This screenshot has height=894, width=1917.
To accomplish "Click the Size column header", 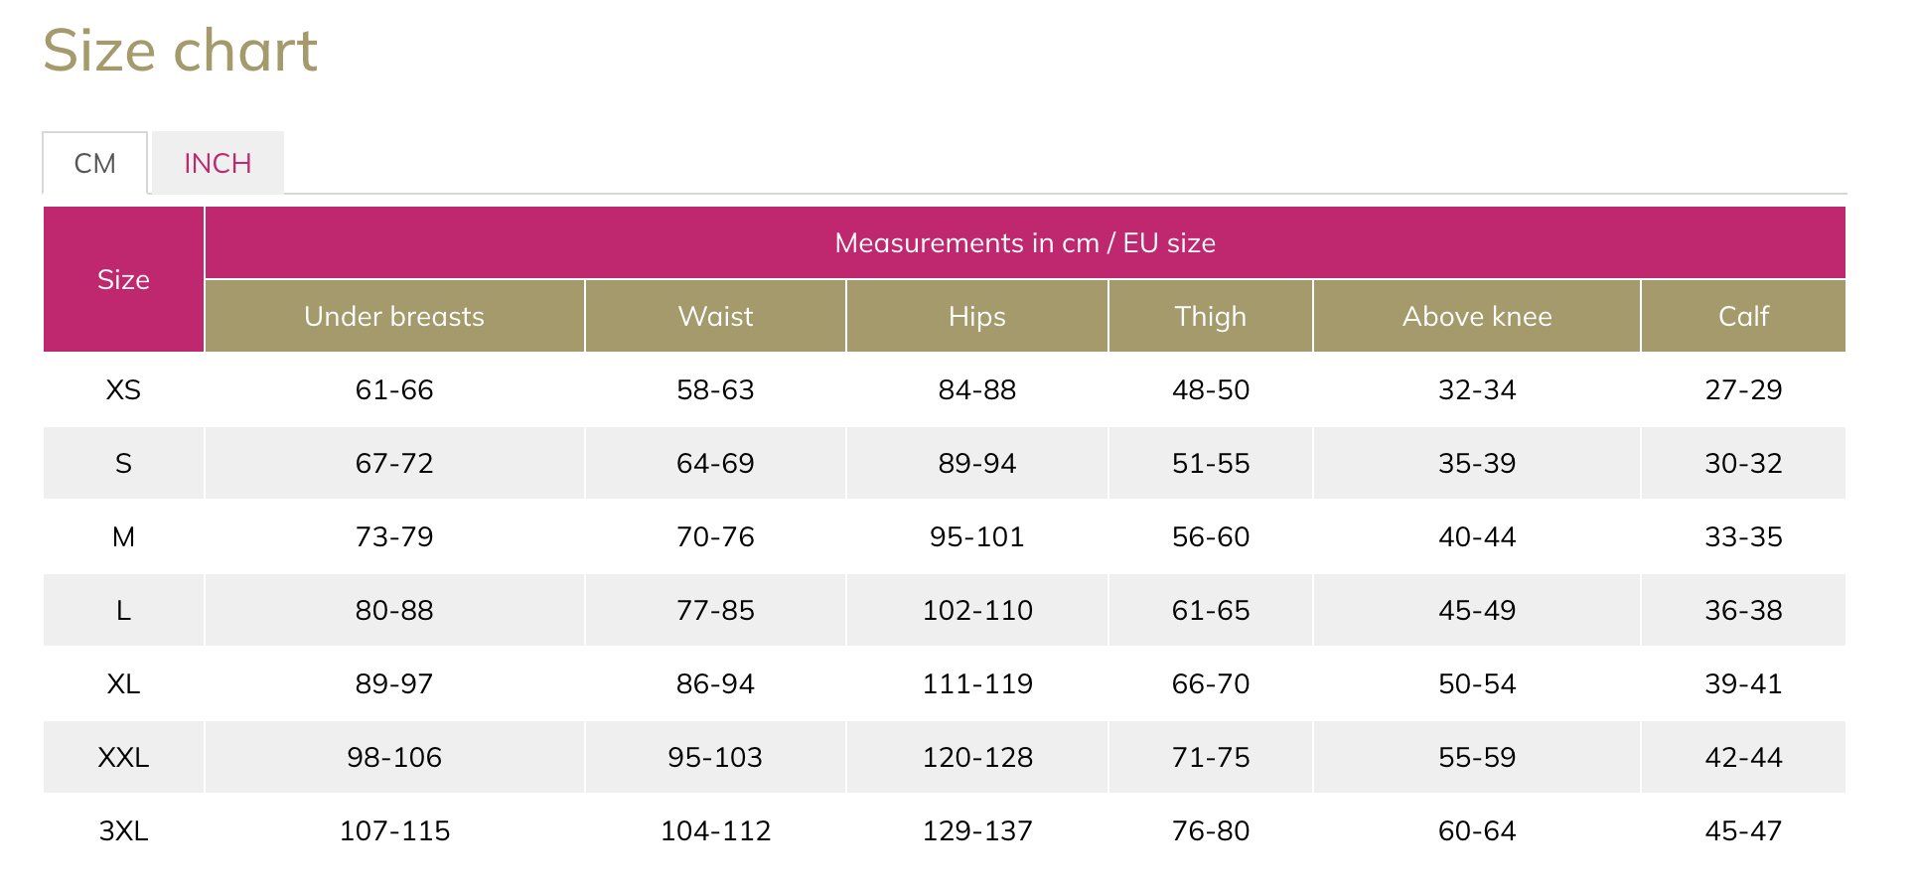I will click(123, 280).
